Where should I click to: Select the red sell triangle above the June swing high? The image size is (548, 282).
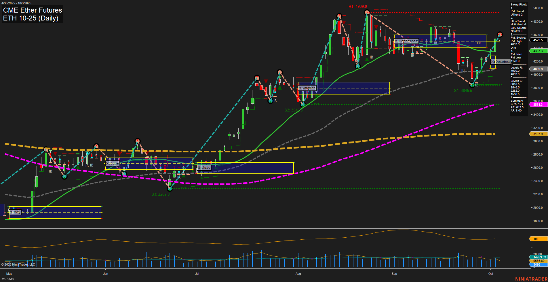pyautogui.click(x=137, y=141)
